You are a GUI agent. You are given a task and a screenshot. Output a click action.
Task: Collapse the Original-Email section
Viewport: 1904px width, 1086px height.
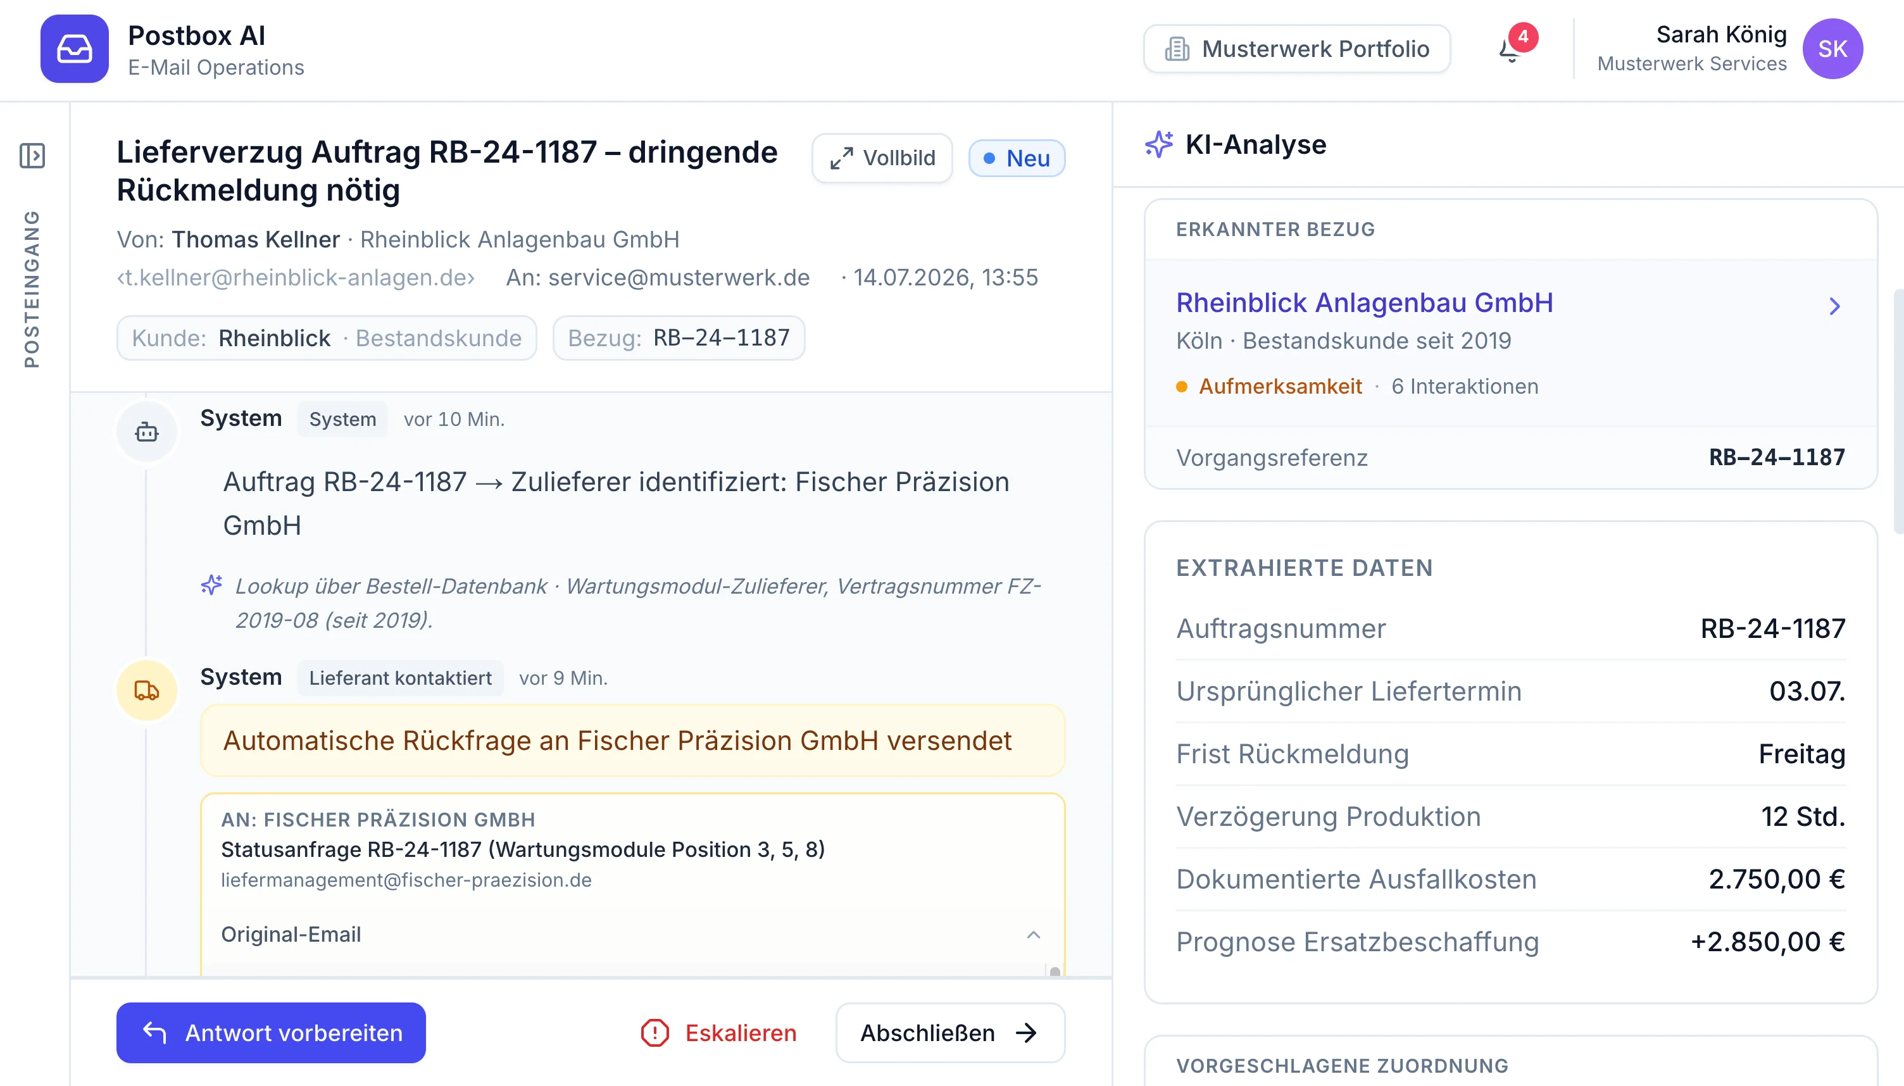click(x=1033, y=935)
